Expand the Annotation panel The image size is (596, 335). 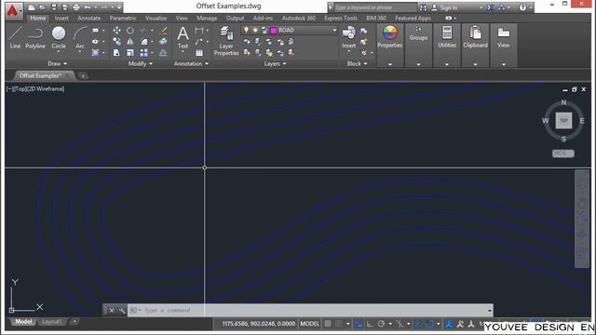point(191,64)
